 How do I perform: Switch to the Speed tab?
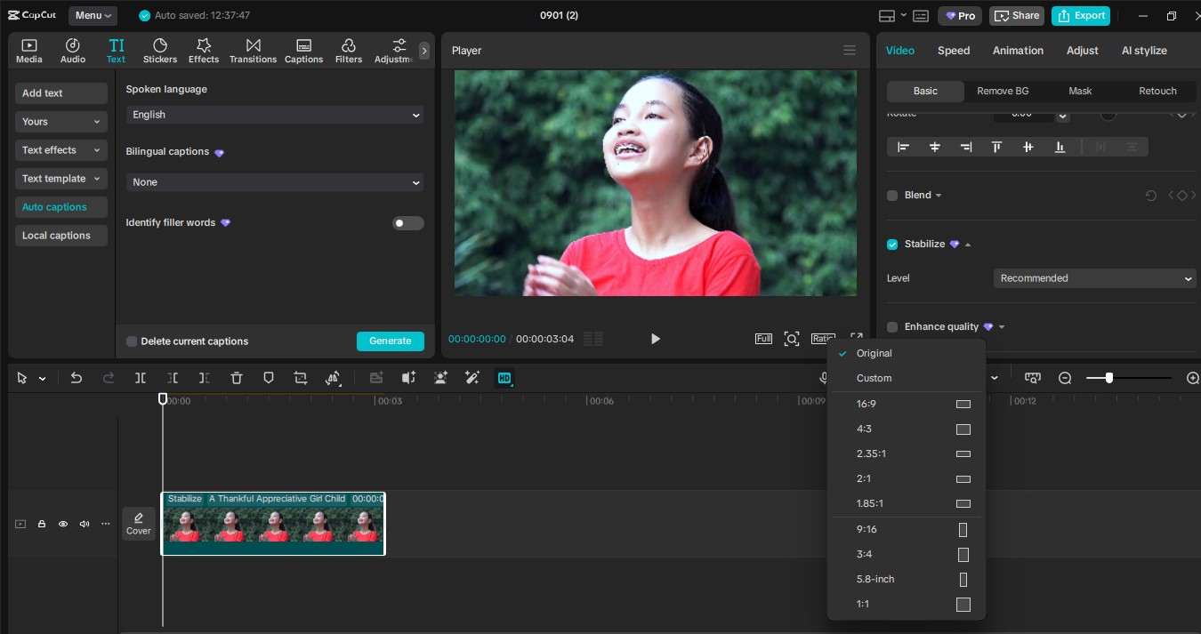pos(953,51)
